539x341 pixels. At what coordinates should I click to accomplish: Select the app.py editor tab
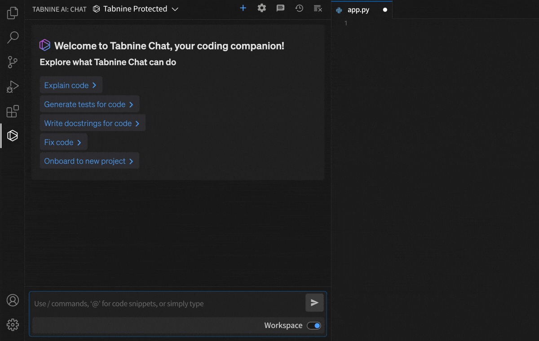[358, 10]
